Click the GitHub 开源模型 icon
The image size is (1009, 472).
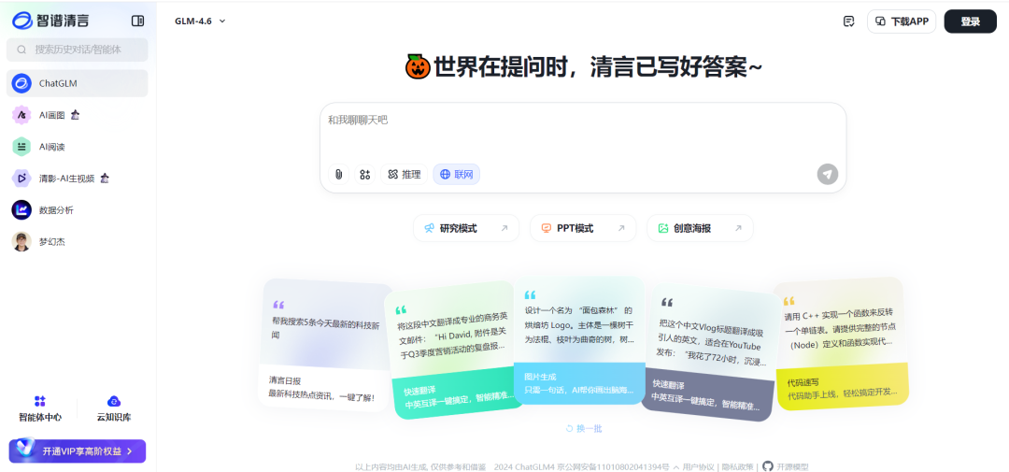point(768,465)
